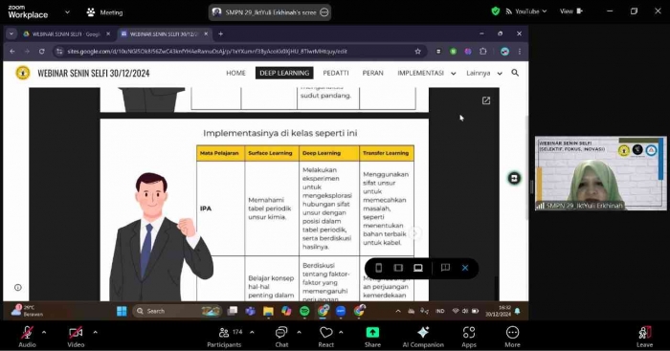Expand IMPLEMENTASI submenu chevron
The height and width of the screenshot is (351, 670).
point(454,74)
